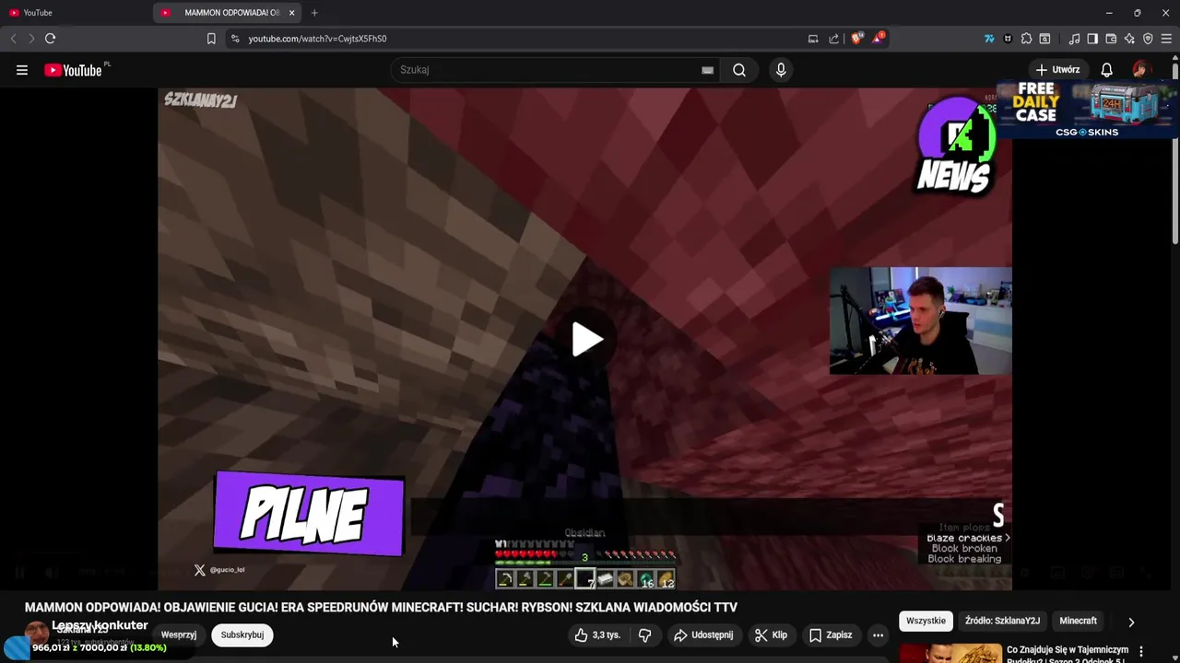View site information icon in address bar
This screenshot has height=663, width=1180.
coord(235,39)
